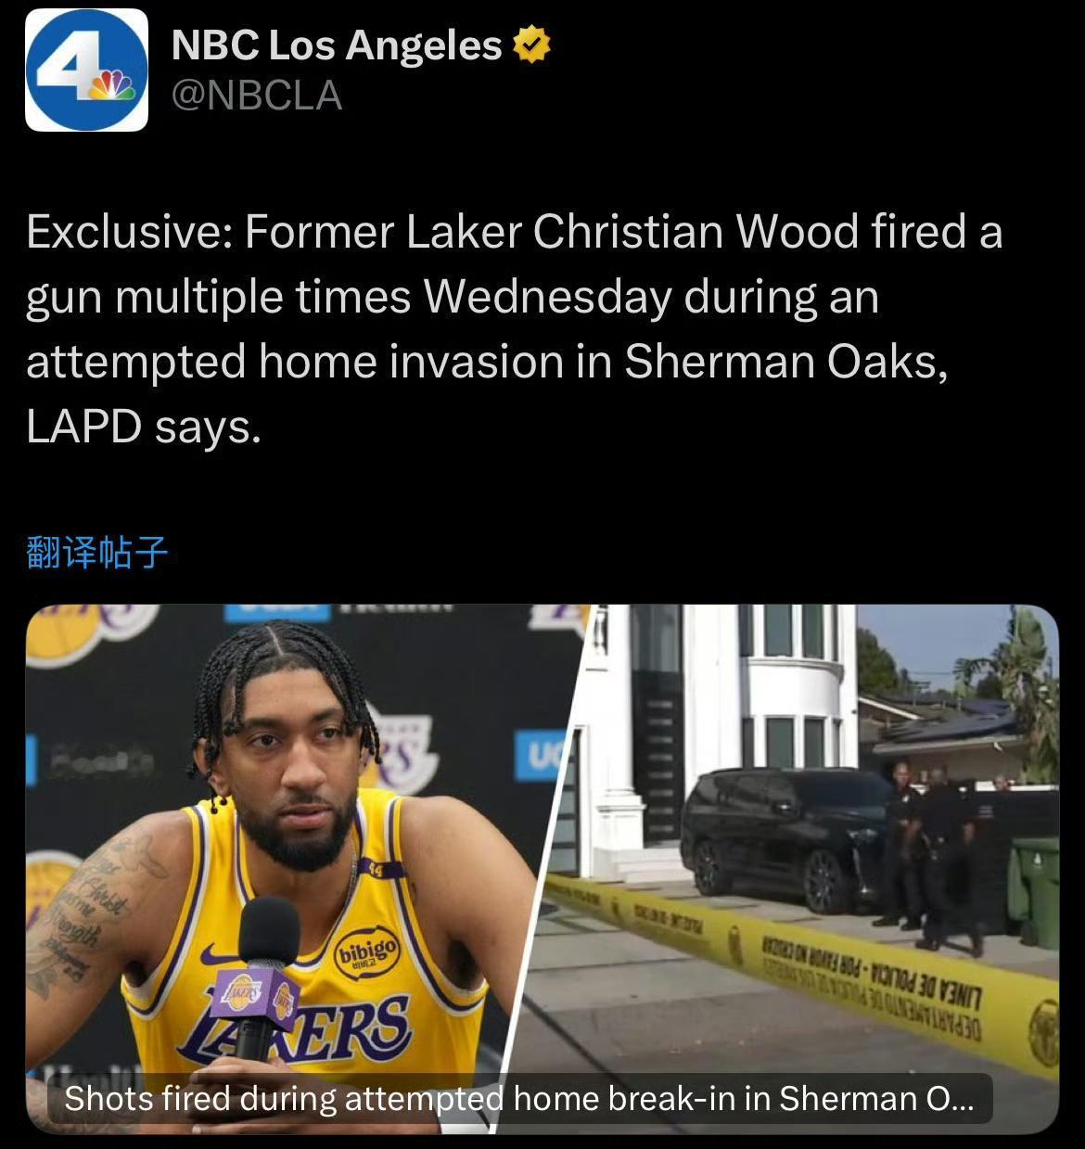
Task: Click 翻译帖子 to translate the post
Action: pos(97,553)
